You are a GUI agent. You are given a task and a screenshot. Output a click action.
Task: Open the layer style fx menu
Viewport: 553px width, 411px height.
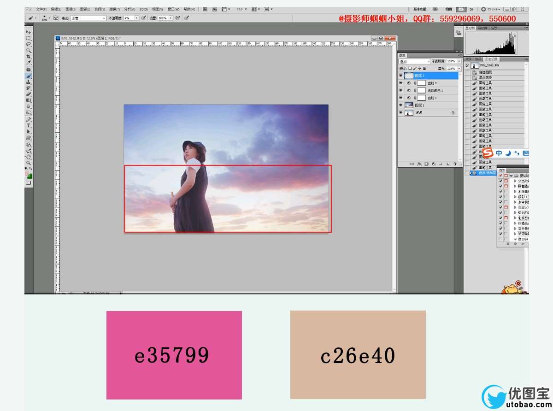pyautogui.click(x=419, y=164)
